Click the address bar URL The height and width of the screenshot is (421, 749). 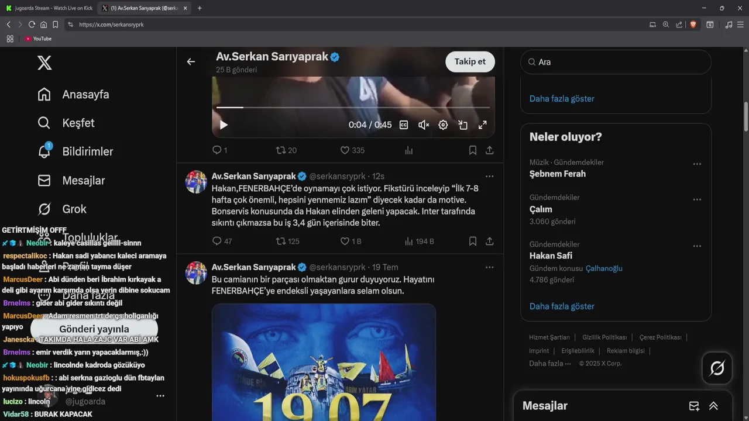pos(111,25)
